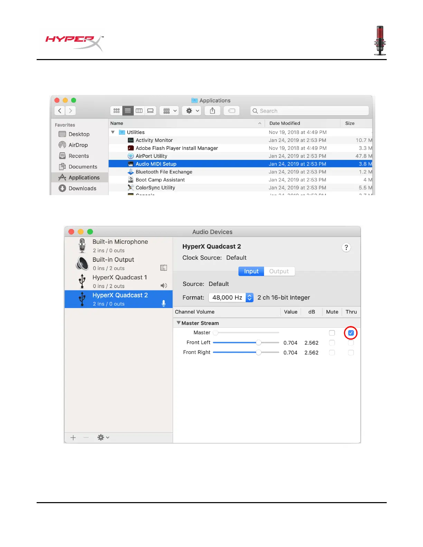
Task: Open Audio Devices help button
Action: [346, 248]
